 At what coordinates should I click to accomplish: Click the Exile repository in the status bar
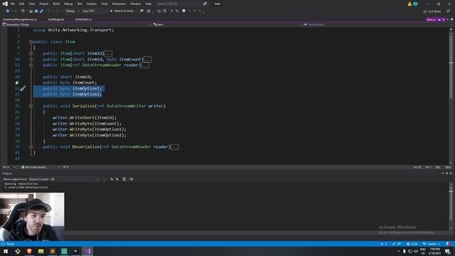point(412,244)
